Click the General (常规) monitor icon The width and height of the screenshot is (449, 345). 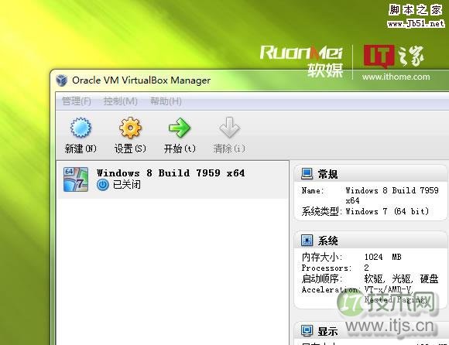click(x=307, y=173)
